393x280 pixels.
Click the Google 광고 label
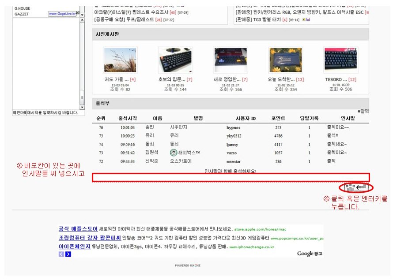(x=310, y=254)
